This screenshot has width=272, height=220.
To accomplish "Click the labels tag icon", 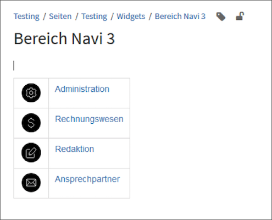I will coord(221,16).
